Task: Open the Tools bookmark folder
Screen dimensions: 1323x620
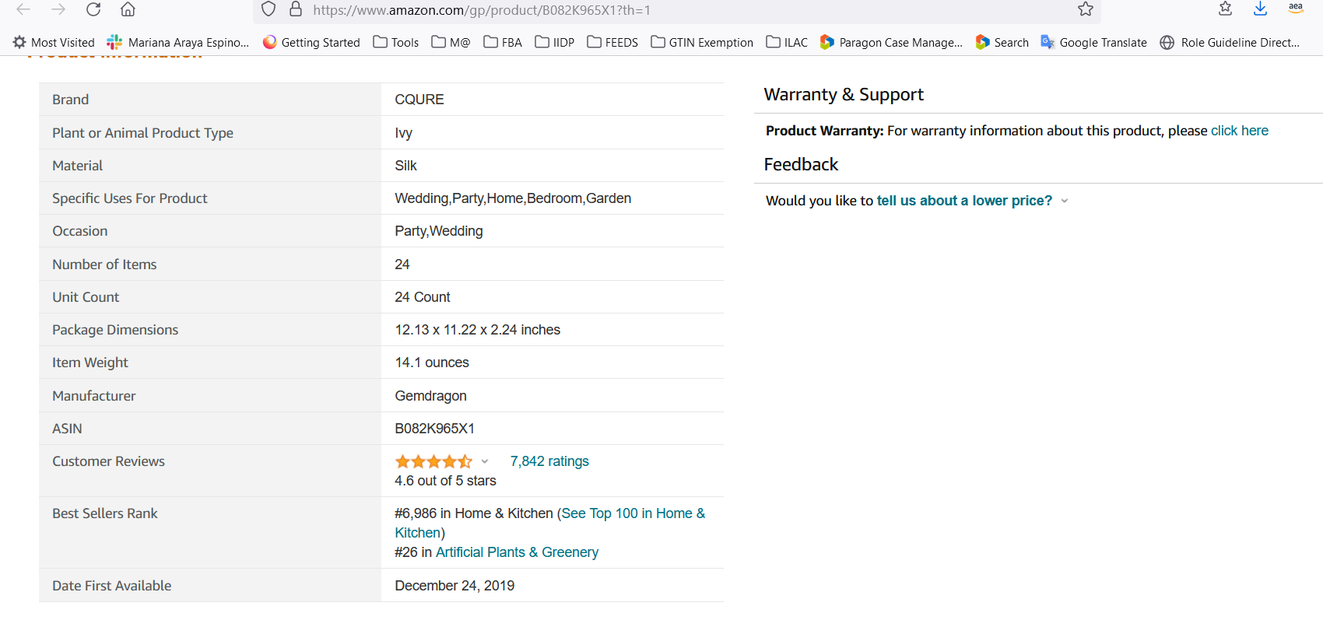Action: point(396,42)
